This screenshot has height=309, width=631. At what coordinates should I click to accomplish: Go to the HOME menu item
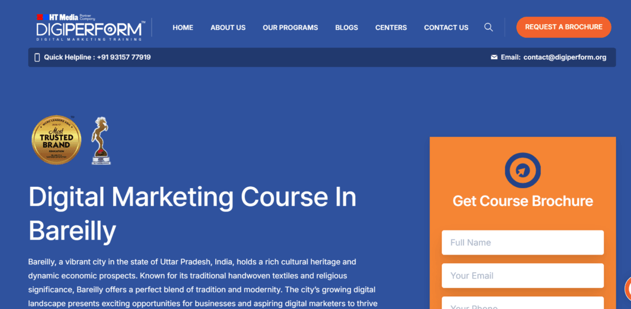pyautogui.click(x=182, y=28)
